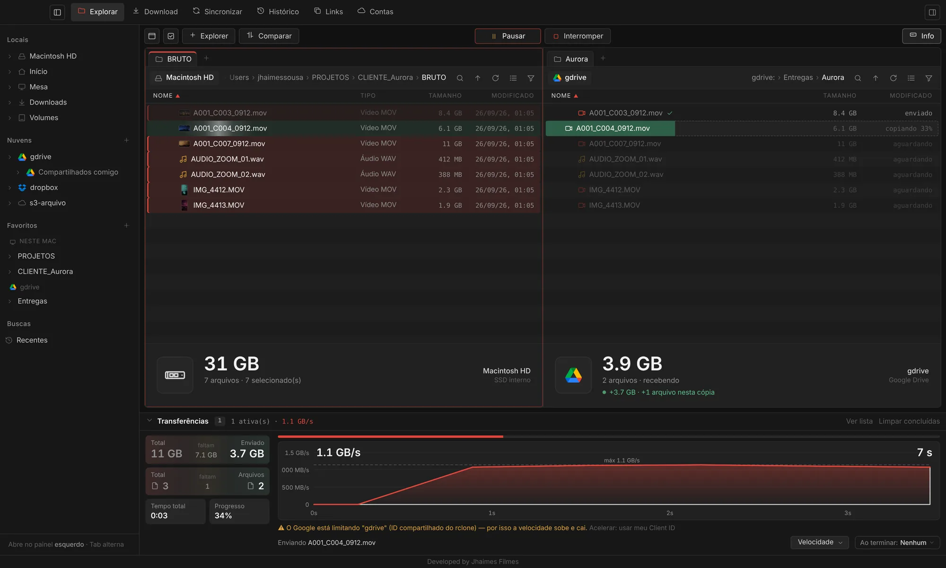Select IMG_4412.MOV in BRUTO pane

(344, 190)
